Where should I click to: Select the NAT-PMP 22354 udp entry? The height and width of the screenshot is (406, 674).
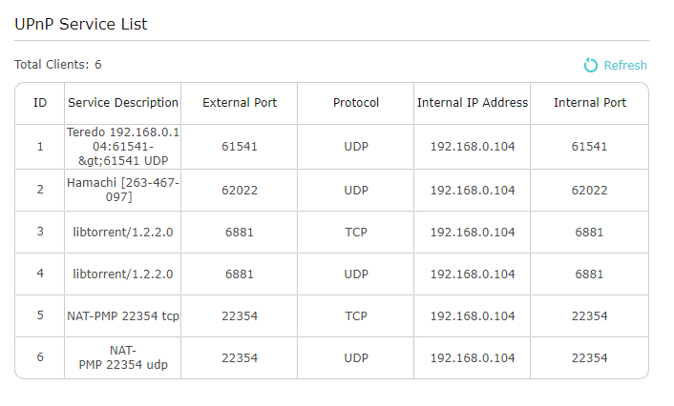pos(123,358)
